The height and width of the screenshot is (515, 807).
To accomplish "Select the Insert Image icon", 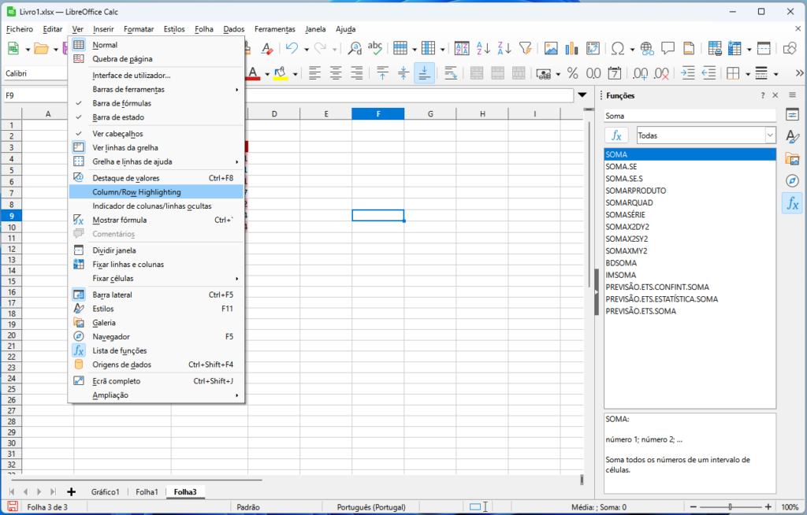I will (551, 48).
